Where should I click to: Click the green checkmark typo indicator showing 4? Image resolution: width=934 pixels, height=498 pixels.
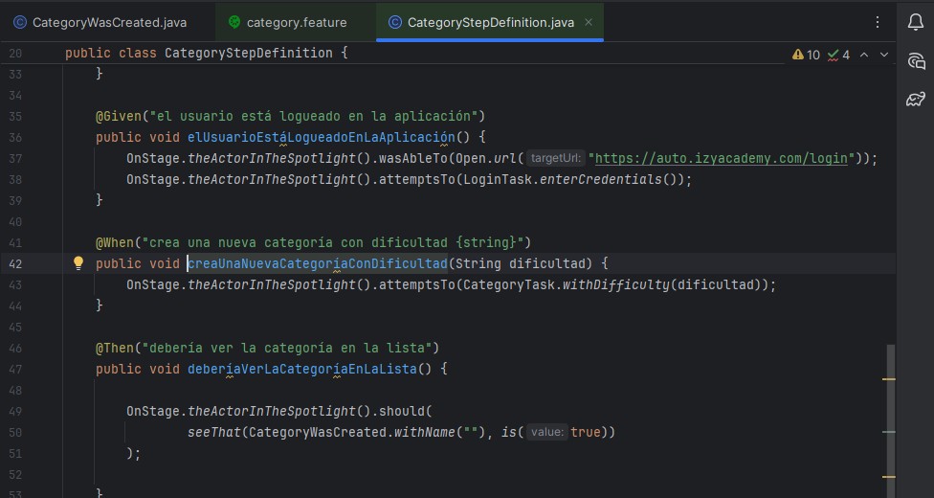(839, 55)
